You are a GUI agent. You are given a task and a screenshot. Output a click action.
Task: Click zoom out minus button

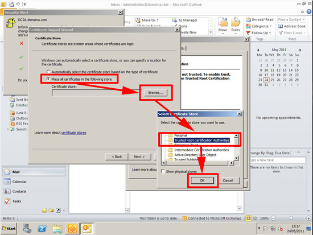[x=274, y=218]
